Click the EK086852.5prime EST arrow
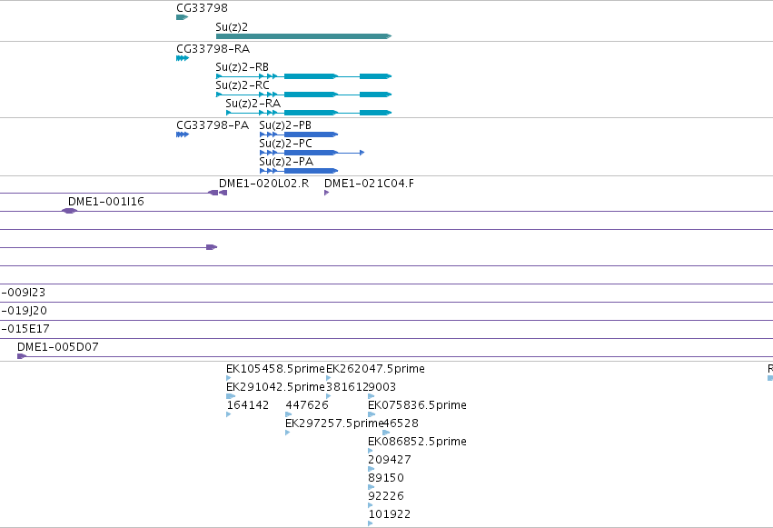This screenshot has width=773, height=528. (371, 451)
